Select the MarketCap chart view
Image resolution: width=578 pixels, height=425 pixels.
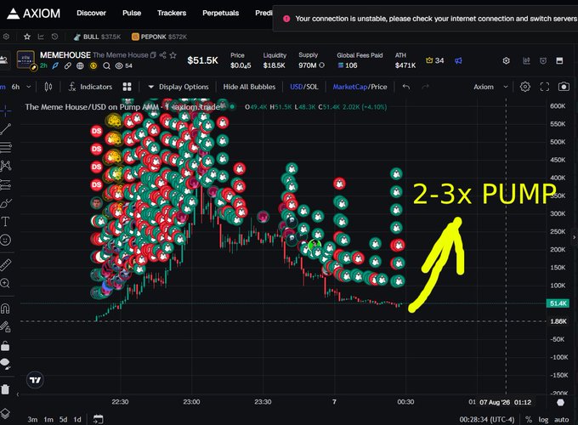point(350,87)
